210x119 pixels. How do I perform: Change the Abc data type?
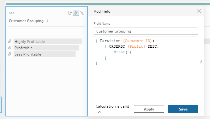(x=11, y=13)
